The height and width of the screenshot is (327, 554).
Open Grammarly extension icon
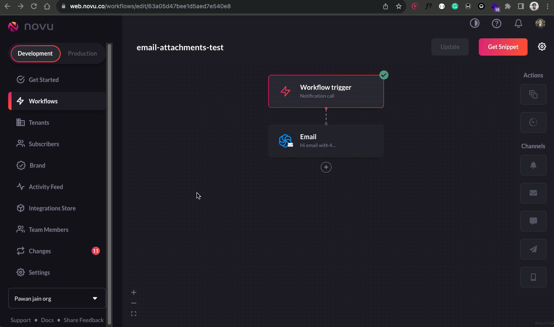click(455, 6)
